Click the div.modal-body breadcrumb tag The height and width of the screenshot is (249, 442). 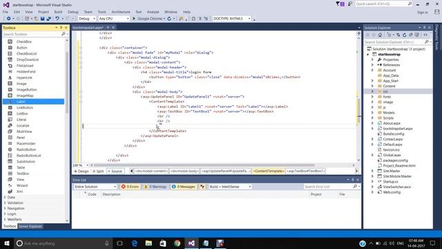click(x=184, y=171)
